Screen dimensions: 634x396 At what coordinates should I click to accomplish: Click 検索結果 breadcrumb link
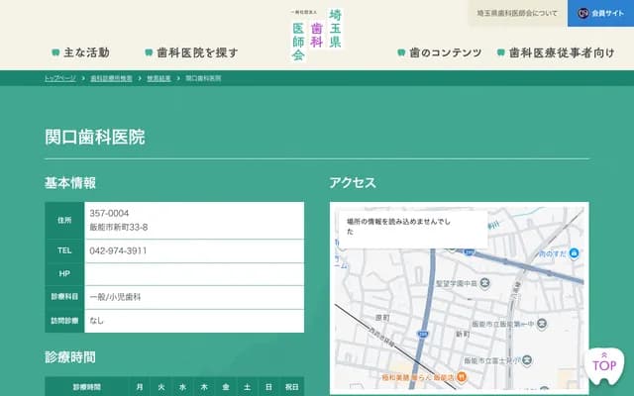158,77
